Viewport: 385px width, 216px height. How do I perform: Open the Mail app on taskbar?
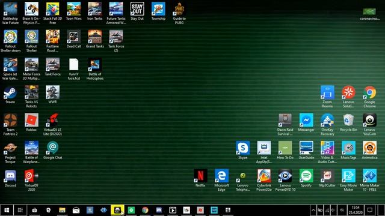(x=76, y=210)
